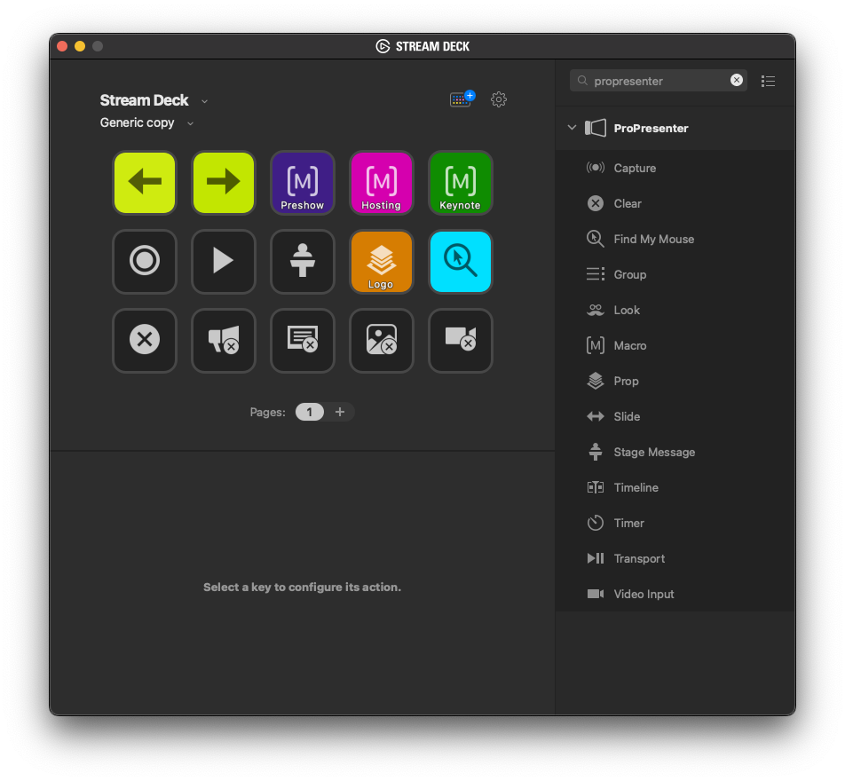Choose the Transport action
This screenshot has width=845, height=781.
click(x=675, y=558)
